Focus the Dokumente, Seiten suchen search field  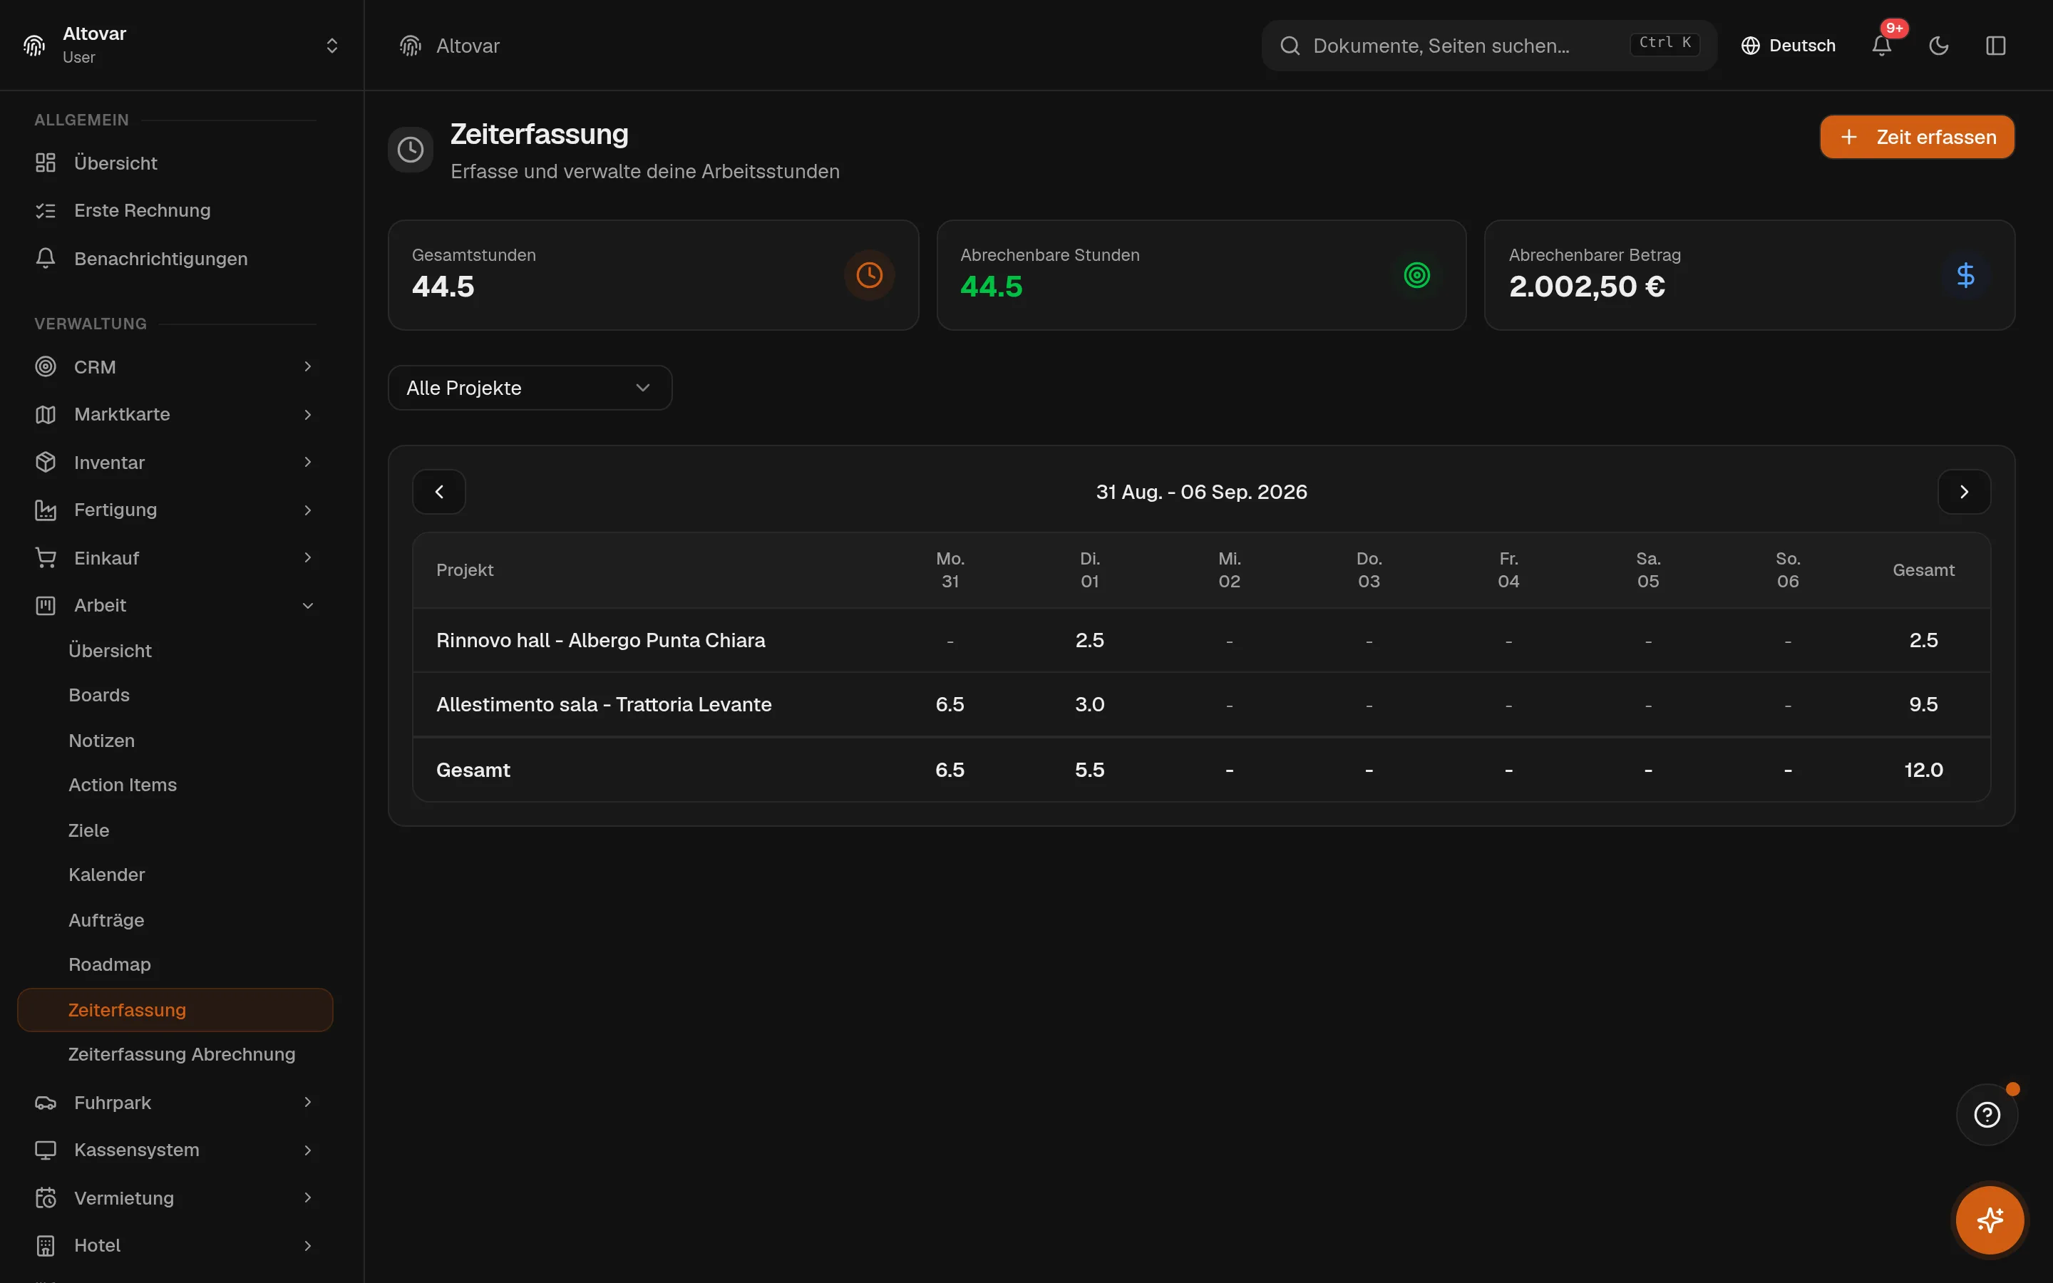[x=1489, y=46]
